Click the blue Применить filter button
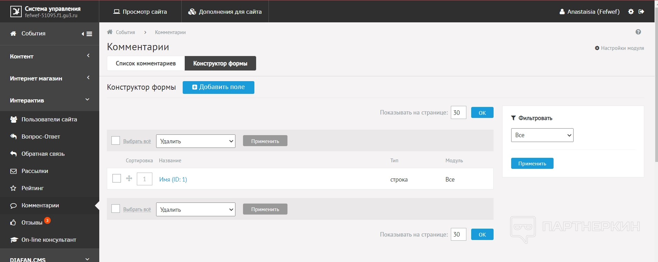The height and width of the screenshot is (262, 658). click(532, 164)
